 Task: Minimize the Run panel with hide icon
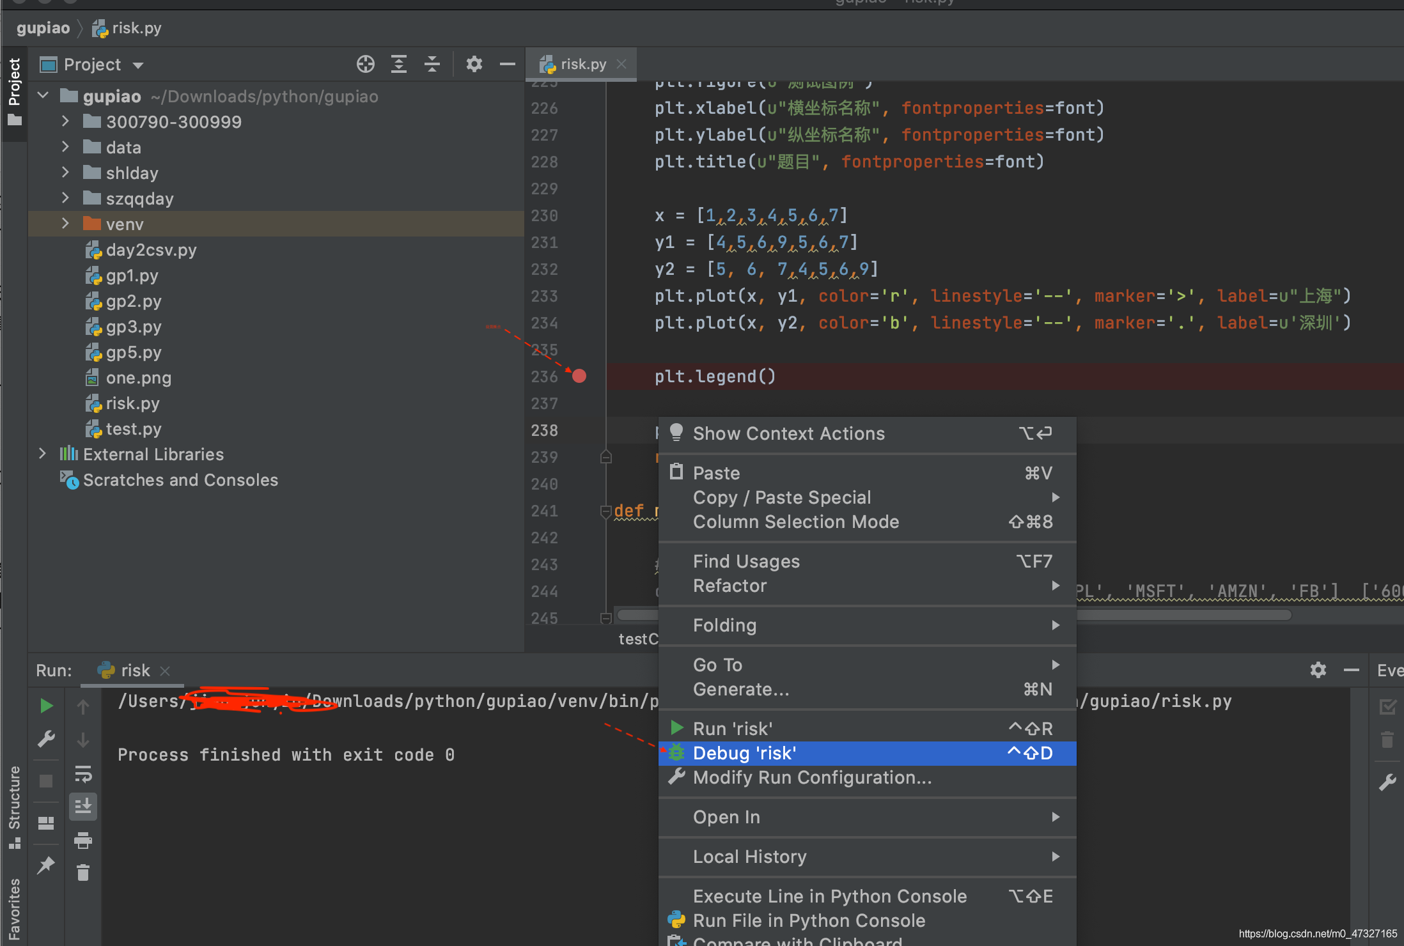tap(1352, 670)
